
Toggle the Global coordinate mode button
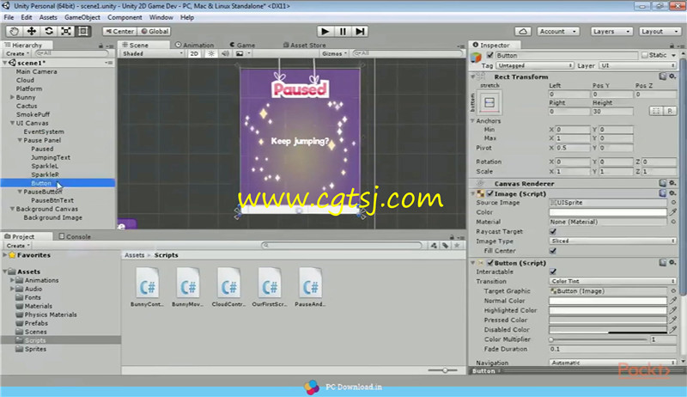tap(155, 31)
